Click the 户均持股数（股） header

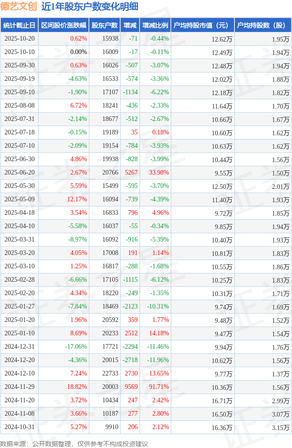(263, 25)
